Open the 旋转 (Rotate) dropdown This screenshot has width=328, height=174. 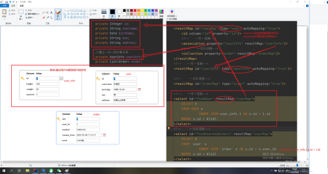point(29,18)
